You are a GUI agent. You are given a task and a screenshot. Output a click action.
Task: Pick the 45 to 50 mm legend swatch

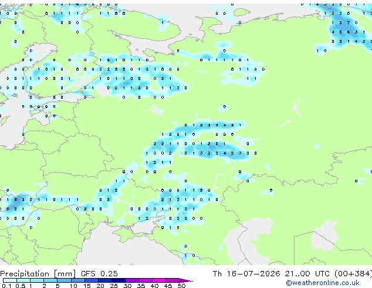point(173,280)
